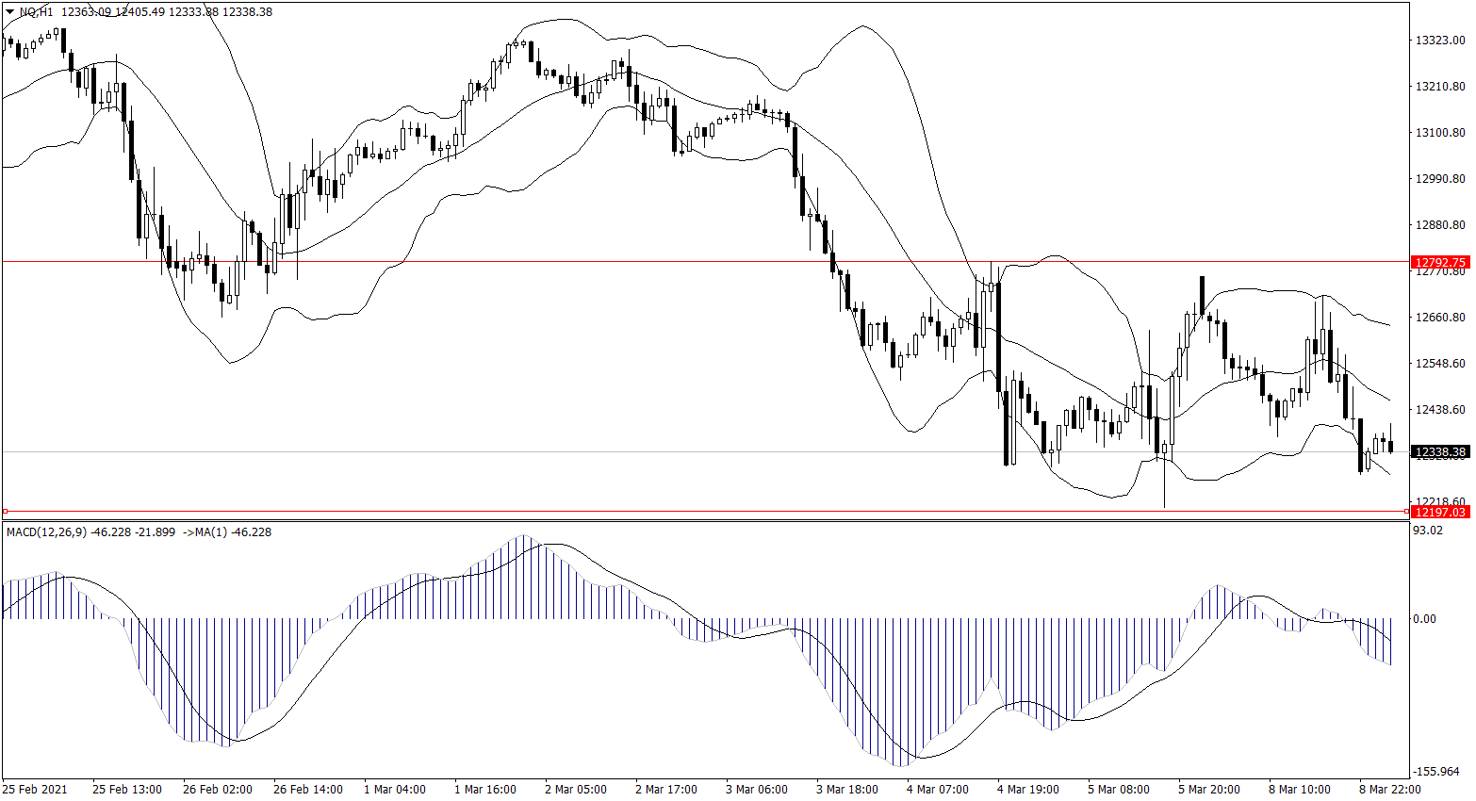Click the 25 Feb 2021 date label
The width and height of the screenshot is (1476, 801).
(x=35, y=789)
